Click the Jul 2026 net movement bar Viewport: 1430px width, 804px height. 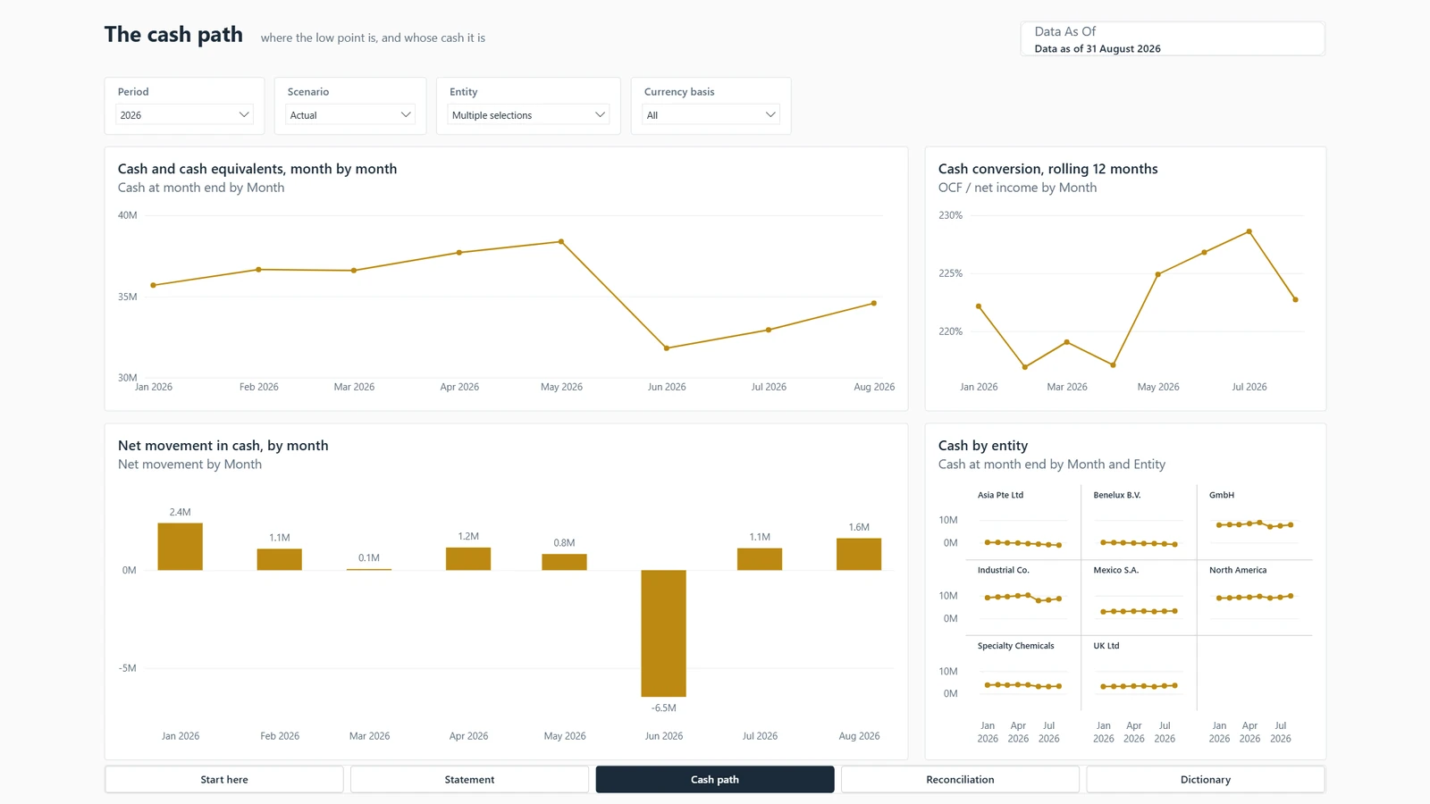[760, 559]
